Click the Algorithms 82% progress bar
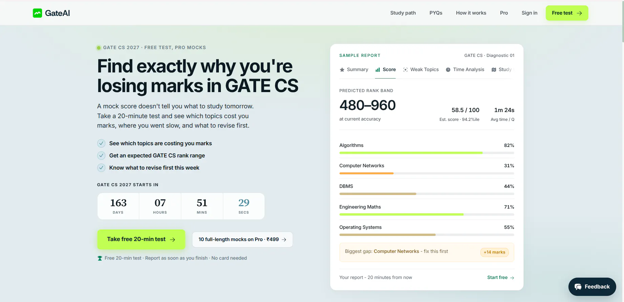The width and height of the screenshot is (624, 302). [x=427, y=153]
